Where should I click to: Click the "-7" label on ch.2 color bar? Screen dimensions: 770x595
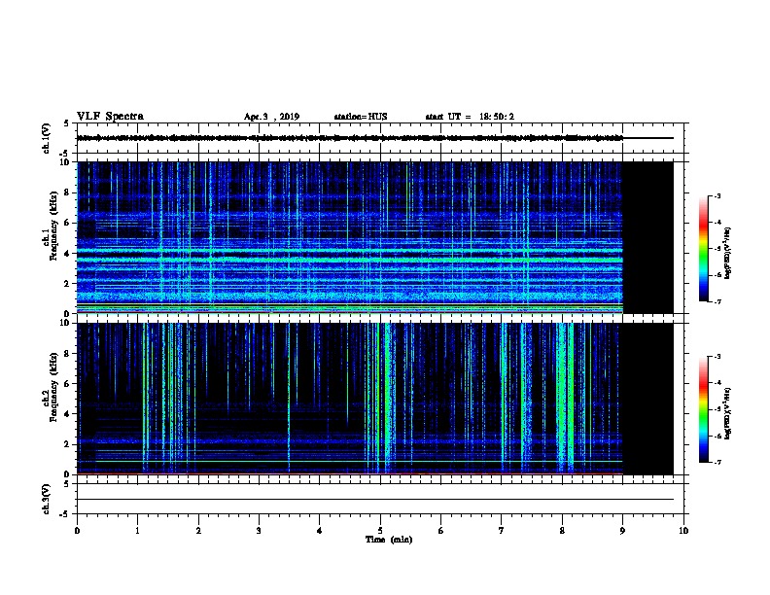pyautogui.click(x=717, y=463)
